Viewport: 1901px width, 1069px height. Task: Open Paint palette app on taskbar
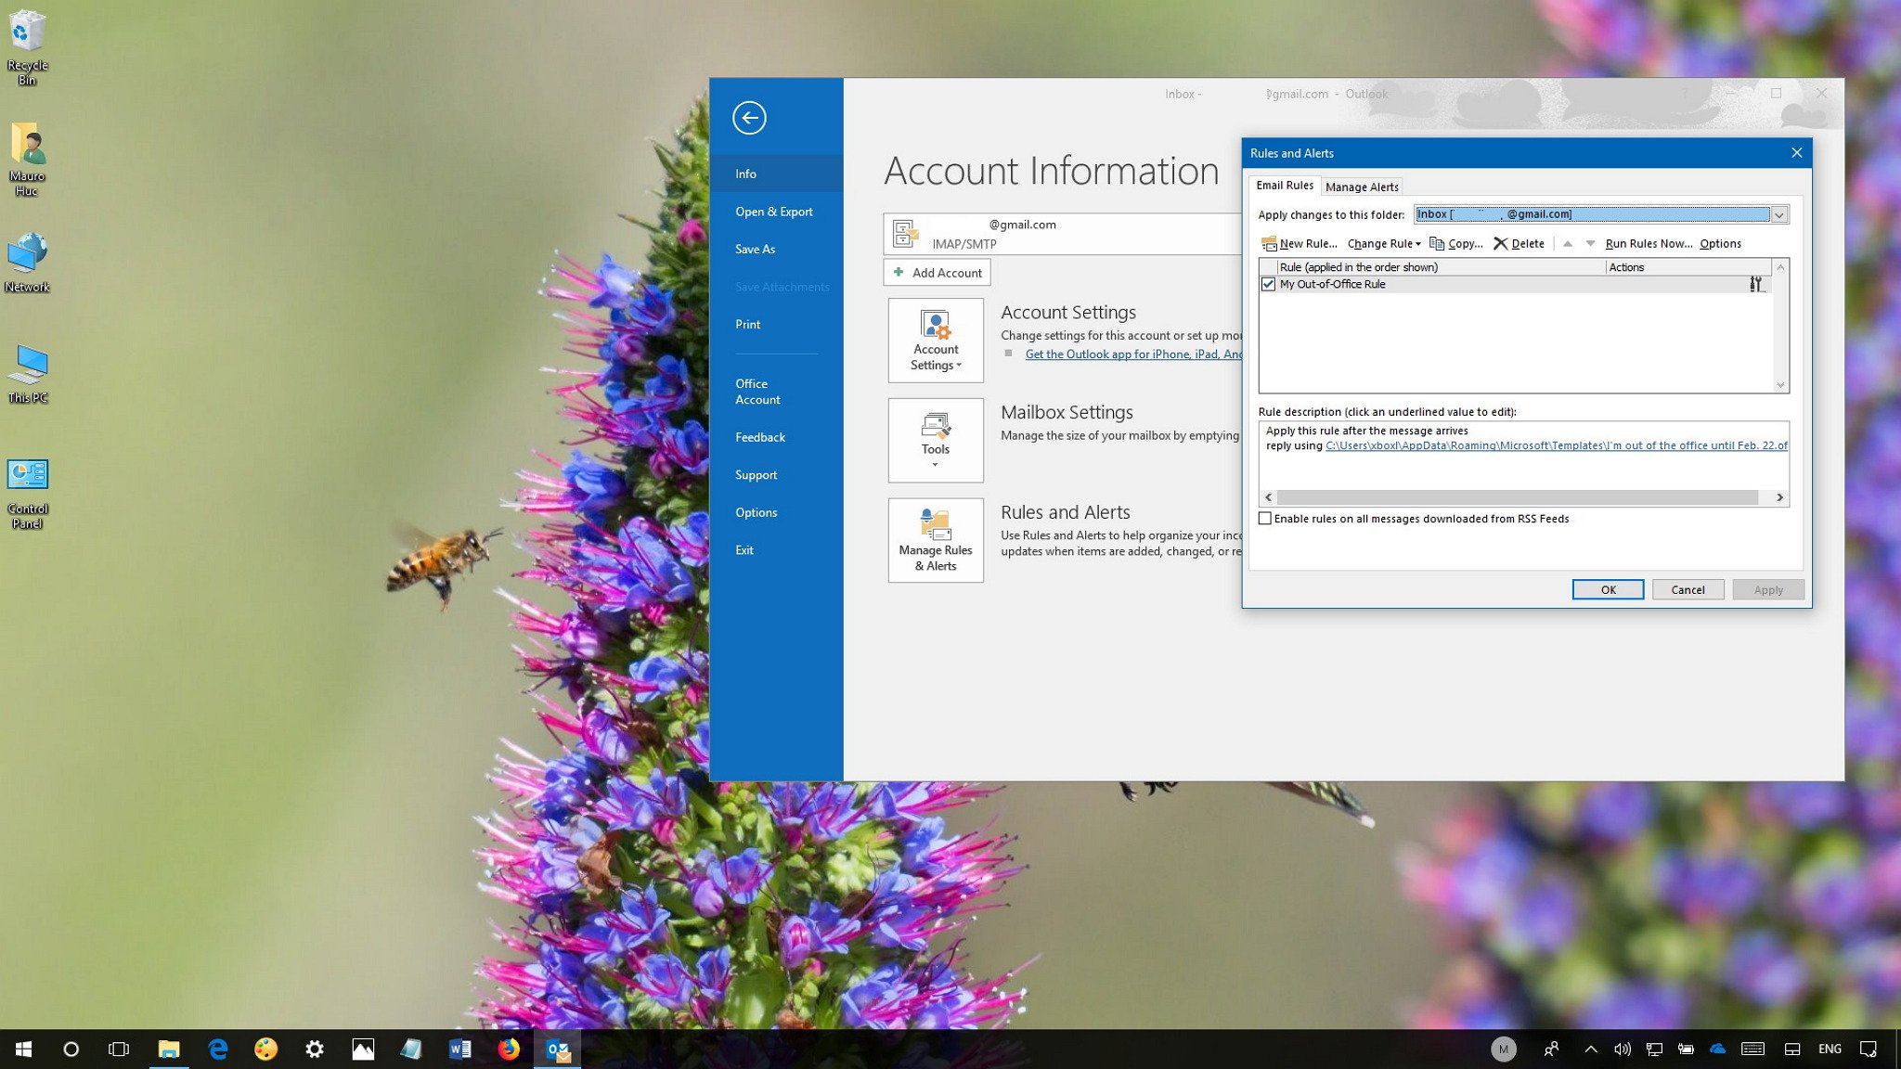click(265, 1049)
